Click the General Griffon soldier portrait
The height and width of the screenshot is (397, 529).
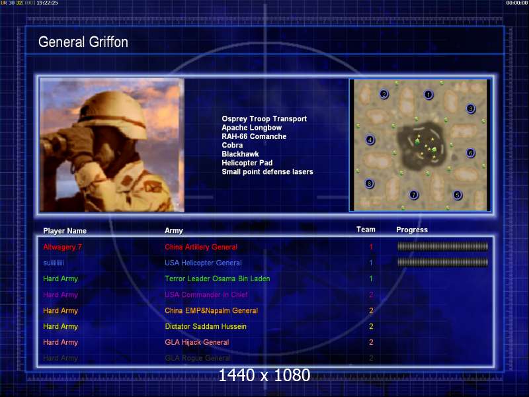[x=112, y=145]
